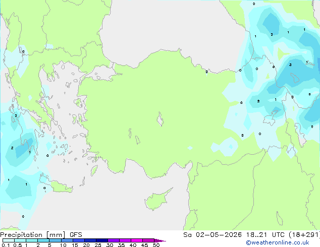The width and height of the screenshot is (320, 247).
Task: Click the above-50 mm arrow tip of legend
Action: [160, 240]
